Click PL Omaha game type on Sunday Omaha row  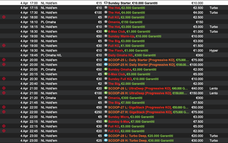click(48, 70)
